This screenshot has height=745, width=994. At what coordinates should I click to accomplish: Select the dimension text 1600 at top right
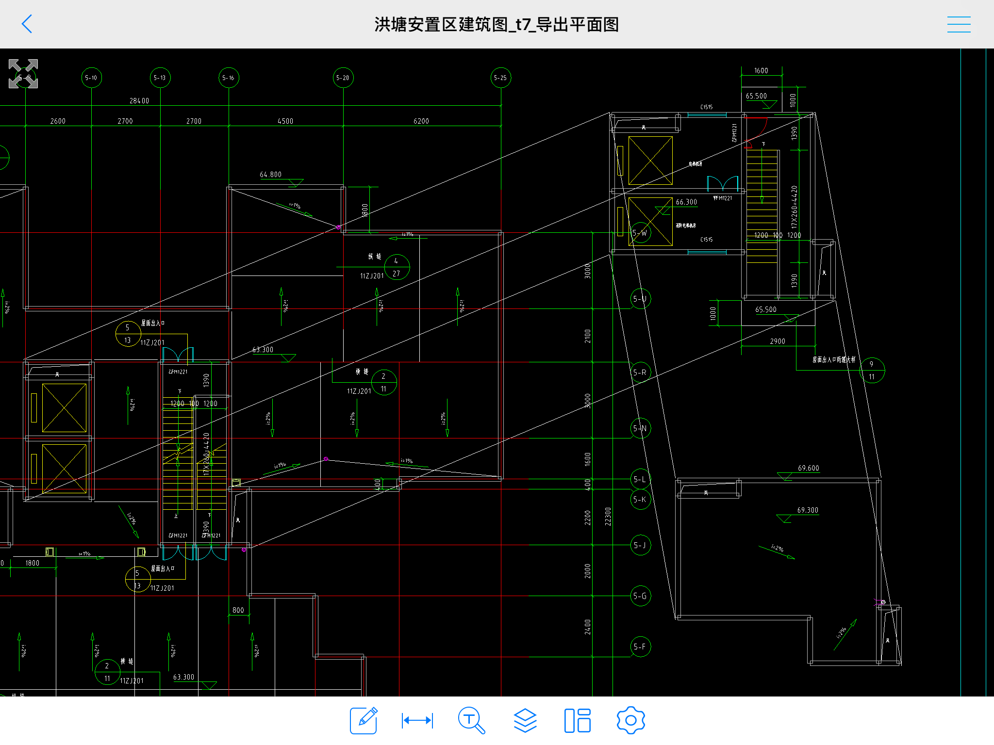coord(761,71)
